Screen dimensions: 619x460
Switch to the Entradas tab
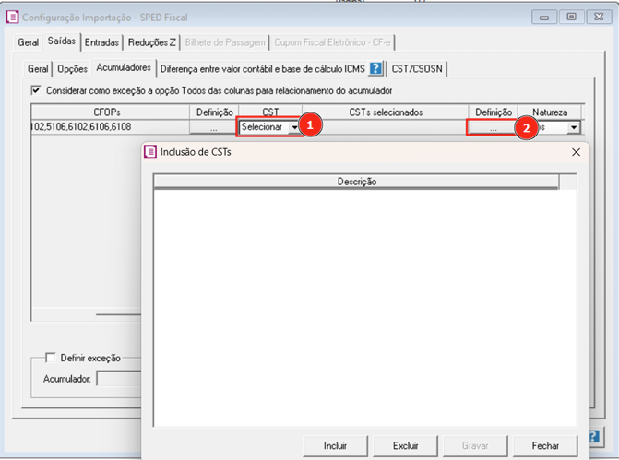101,42
